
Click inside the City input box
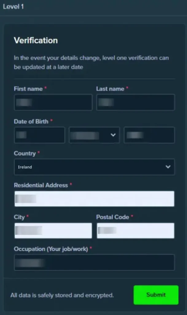(53, 231)
